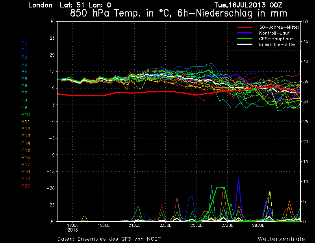
Task: Click the red 30-Jahres-Mittel legend line
Action: click(x=245, y=27)
